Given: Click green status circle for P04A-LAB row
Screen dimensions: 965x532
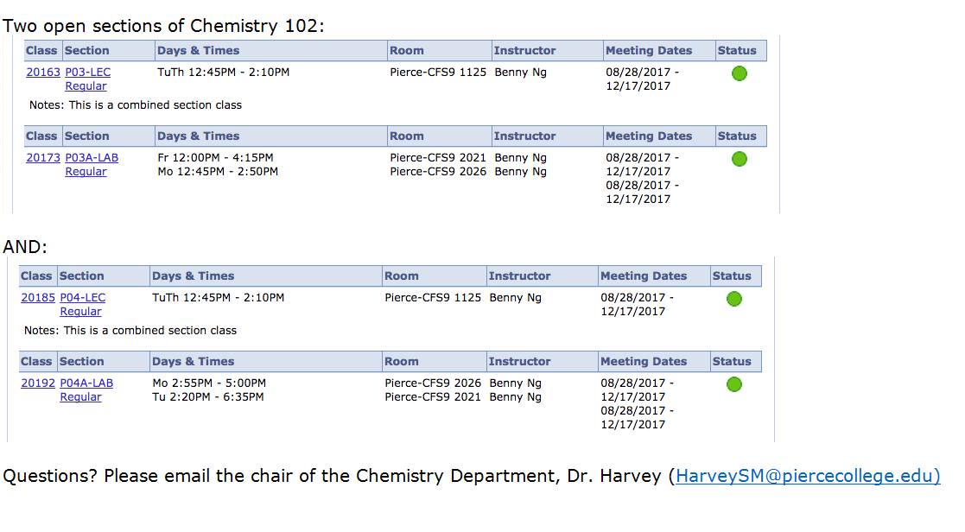Looking at the screenshot, I should tap(734, 384).
